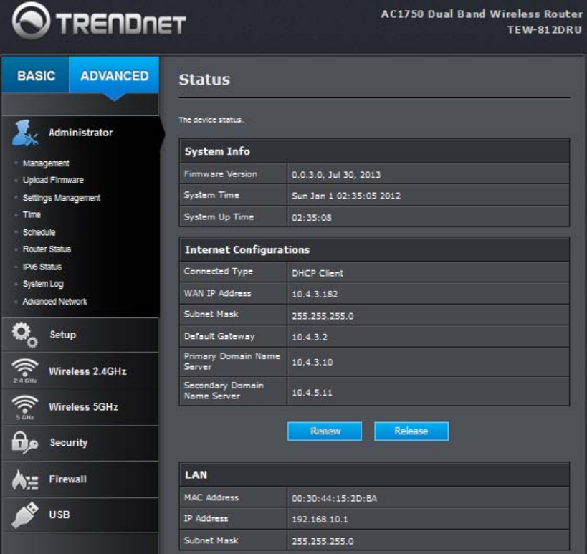Click the Internet Configurations table header
This screenshot has width=587, height=554.
coord(374,249)
